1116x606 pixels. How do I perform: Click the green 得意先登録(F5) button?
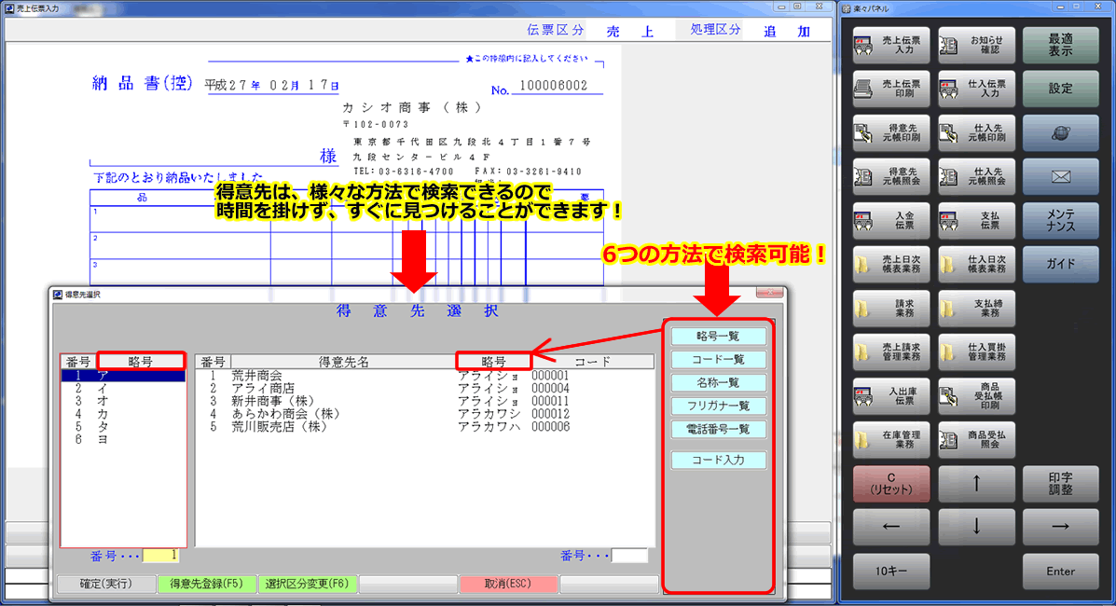click(206, 585)
